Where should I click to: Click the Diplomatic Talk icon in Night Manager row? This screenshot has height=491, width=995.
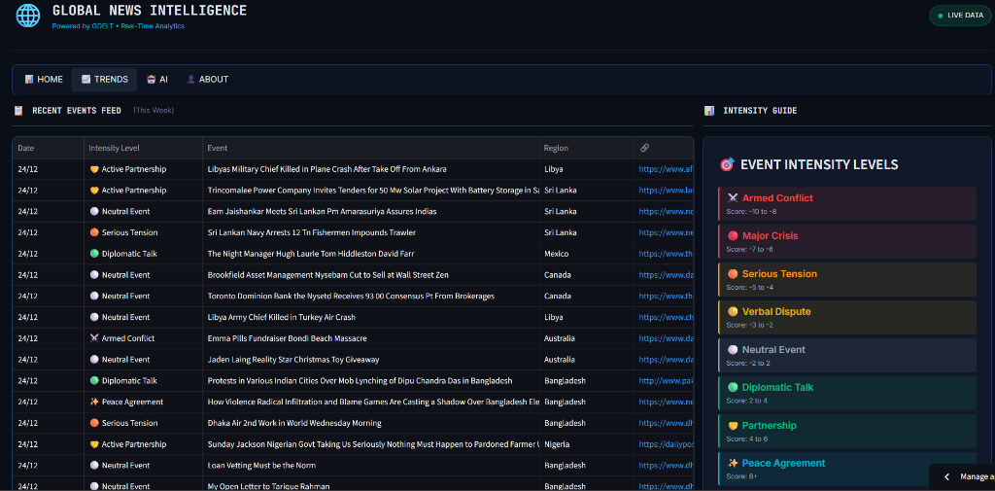click(x=94, y=254)
